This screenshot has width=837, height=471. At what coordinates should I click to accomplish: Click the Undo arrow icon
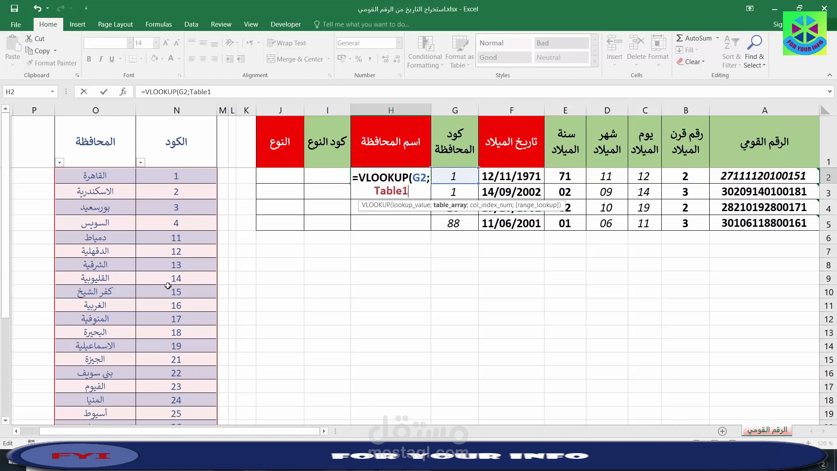coord(37,8)
